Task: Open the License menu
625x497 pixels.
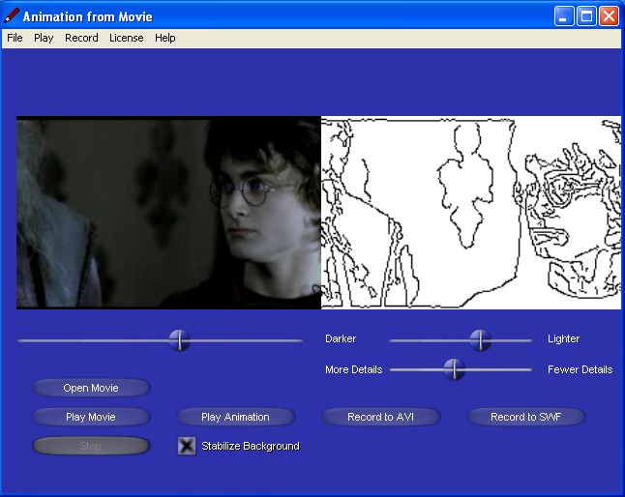Action: (127, 38)
